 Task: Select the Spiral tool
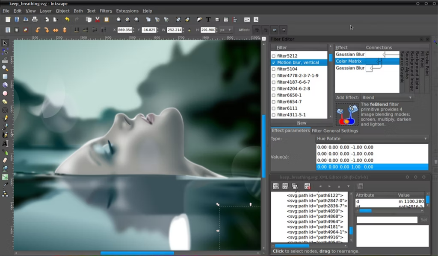coord(5,110)
